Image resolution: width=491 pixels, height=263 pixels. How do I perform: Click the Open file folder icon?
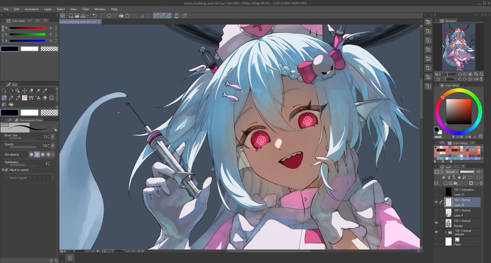pyautogui.click(x=77, y=16)
